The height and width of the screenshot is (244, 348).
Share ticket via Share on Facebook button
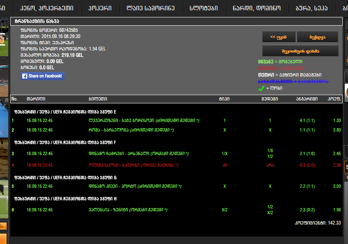(43, 76)
